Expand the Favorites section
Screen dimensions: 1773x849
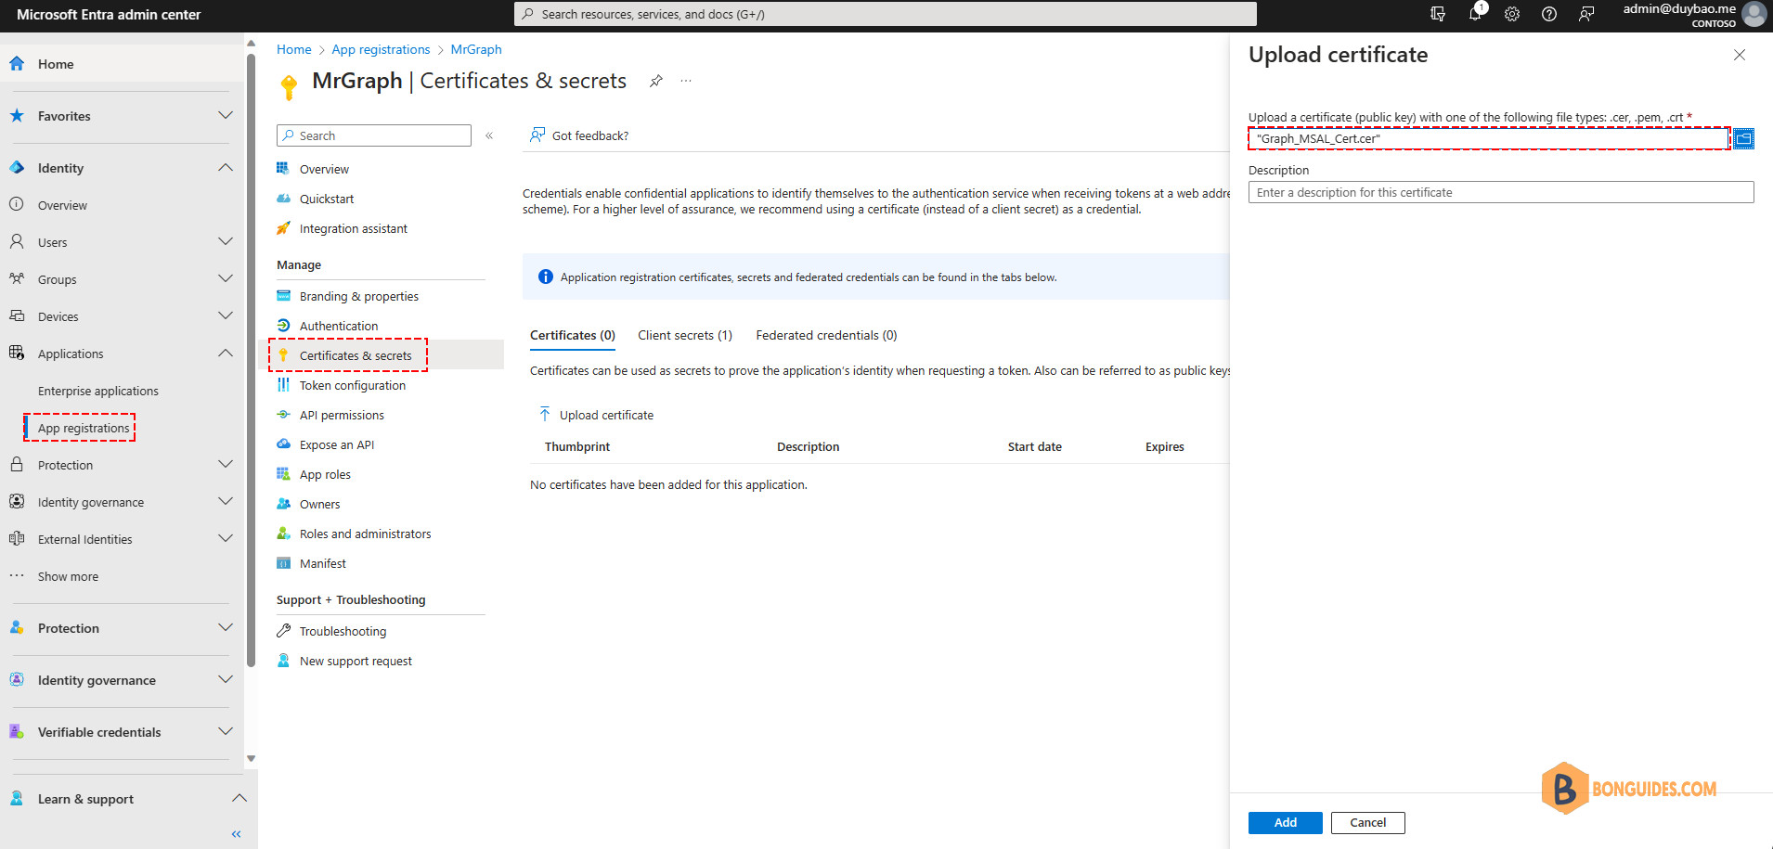225,115
